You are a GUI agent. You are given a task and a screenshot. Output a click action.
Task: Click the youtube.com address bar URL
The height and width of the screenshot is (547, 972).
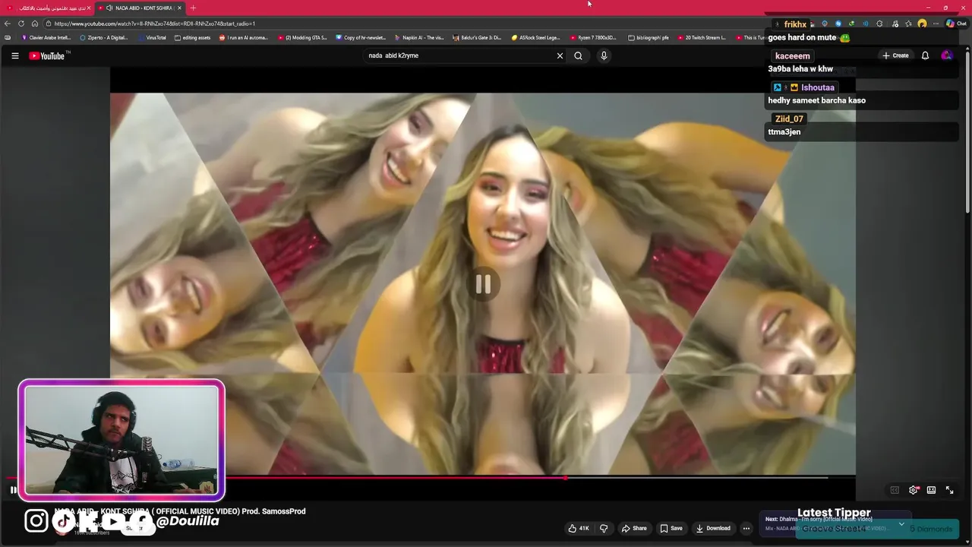tap(155, 24)
